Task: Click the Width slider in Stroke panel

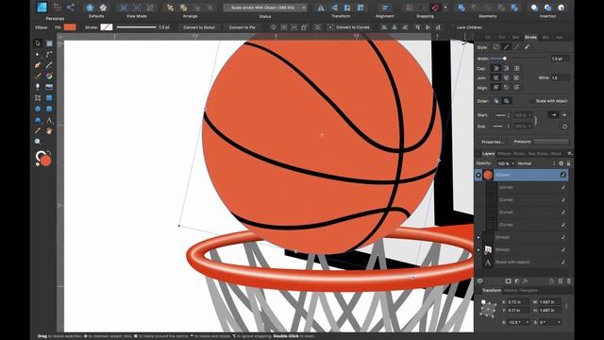Action: click(520, 59)
